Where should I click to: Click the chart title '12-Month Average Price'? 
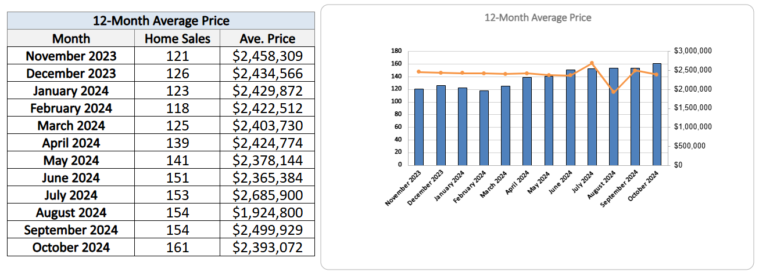coord(538,18)
